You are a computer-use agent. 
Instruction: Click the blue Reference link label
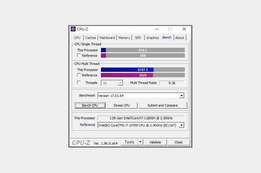pos(87,125)
